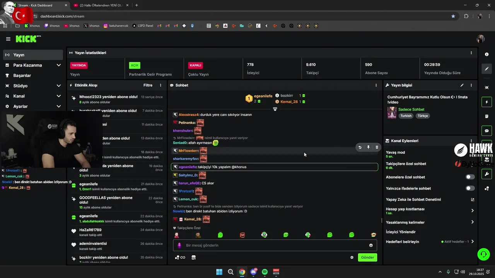Click the Turkish tag
This screenshot has height=278, width=495.
point(406,116)
